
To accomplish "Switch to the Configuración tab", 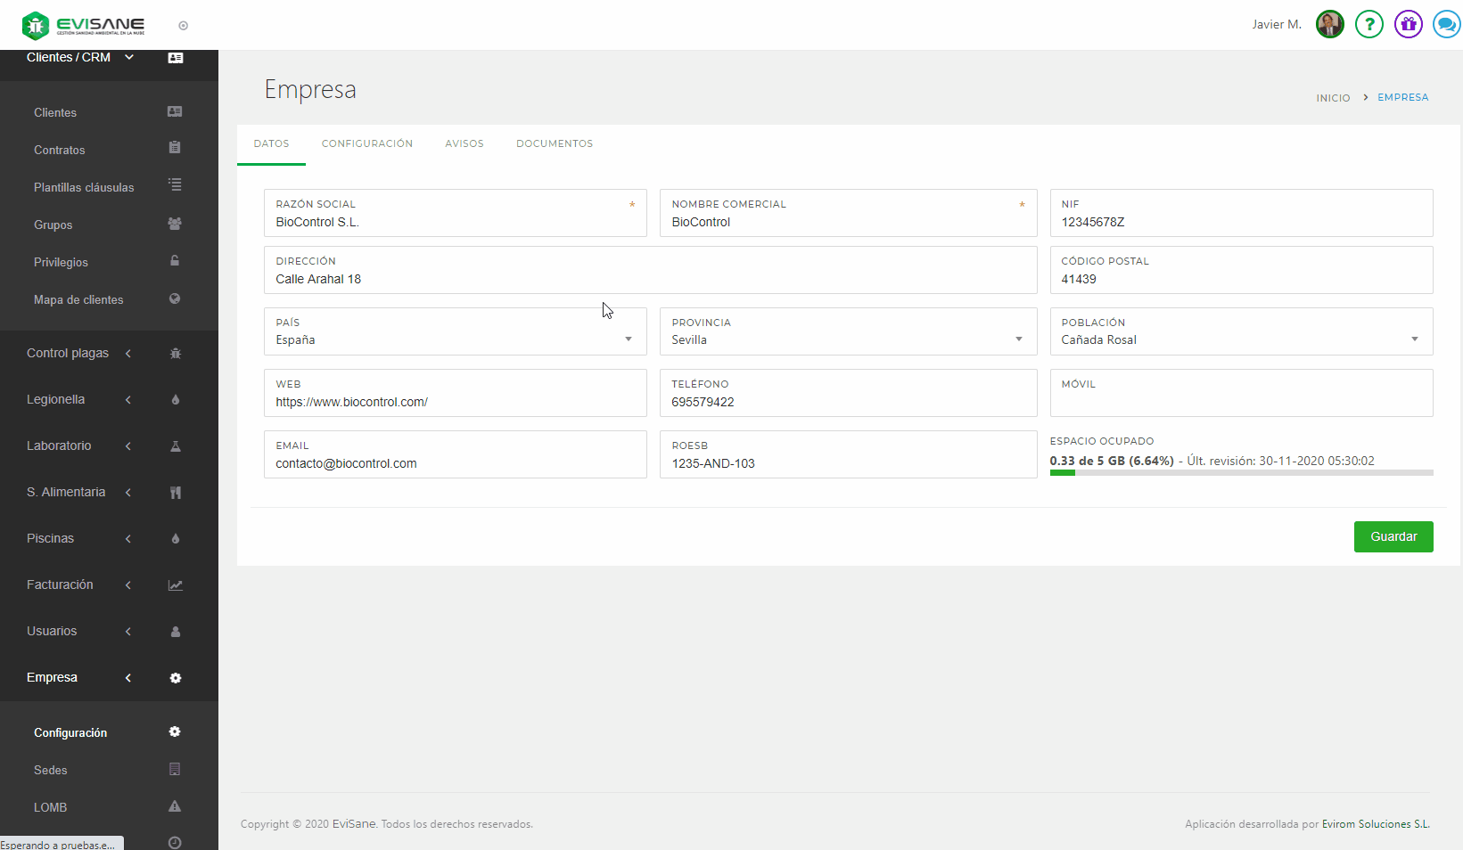I will [367, 143].
